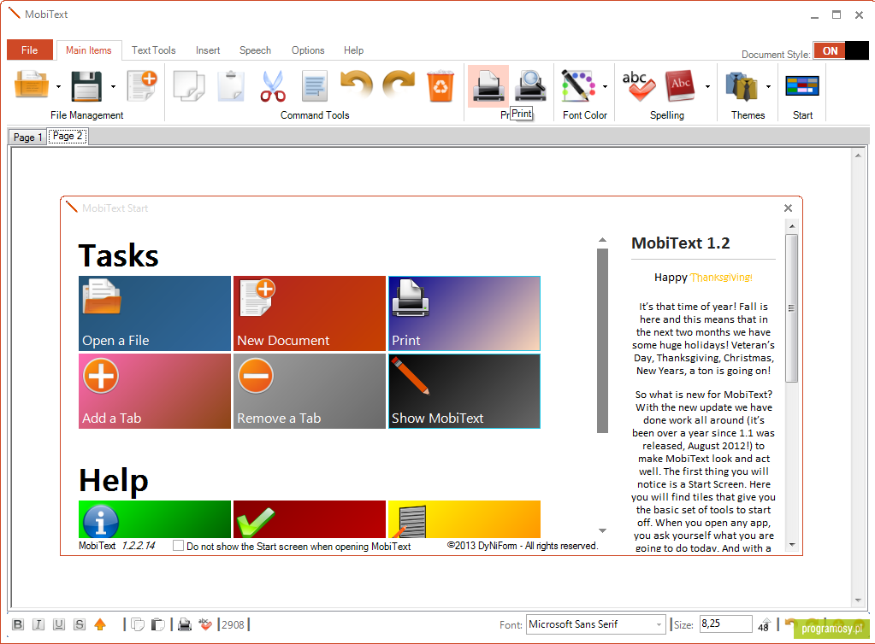Click the Open file folder icon in ribbon
Image resolution: width=875 pixels, height=644 pixels.
(32, 85)
